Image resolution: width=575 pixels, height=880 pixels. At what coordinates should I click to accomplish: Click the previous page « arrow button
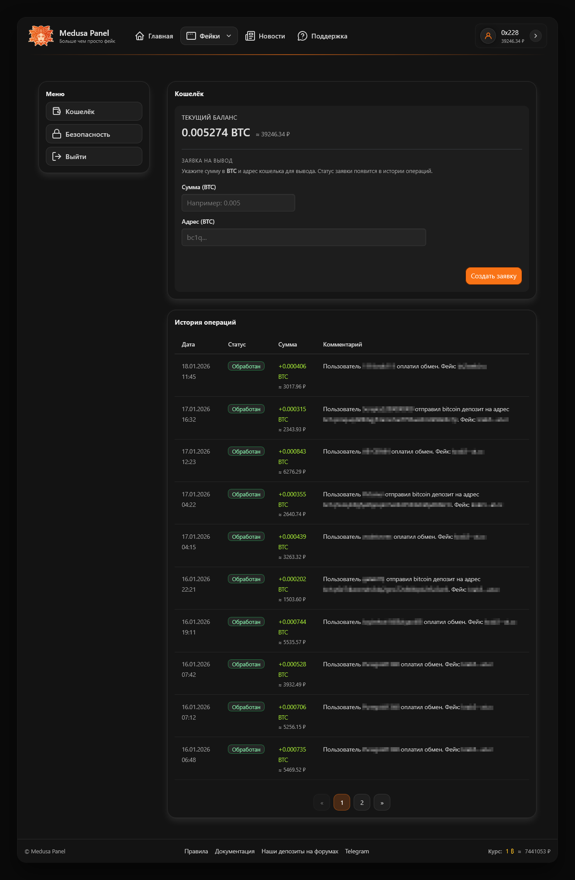[322, 803]
